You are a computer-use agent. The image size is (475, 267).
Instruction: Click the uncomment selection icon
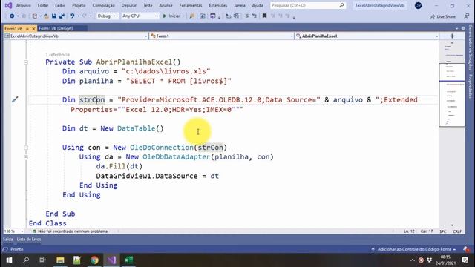(x=255, y=16)
